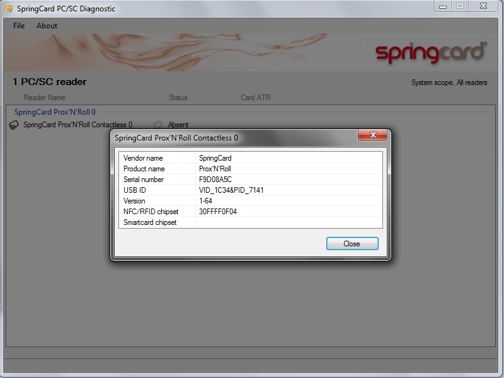The image size is (504, 378).
Task: Click the SpringCard vendor value cell
Action: [289, 158]
